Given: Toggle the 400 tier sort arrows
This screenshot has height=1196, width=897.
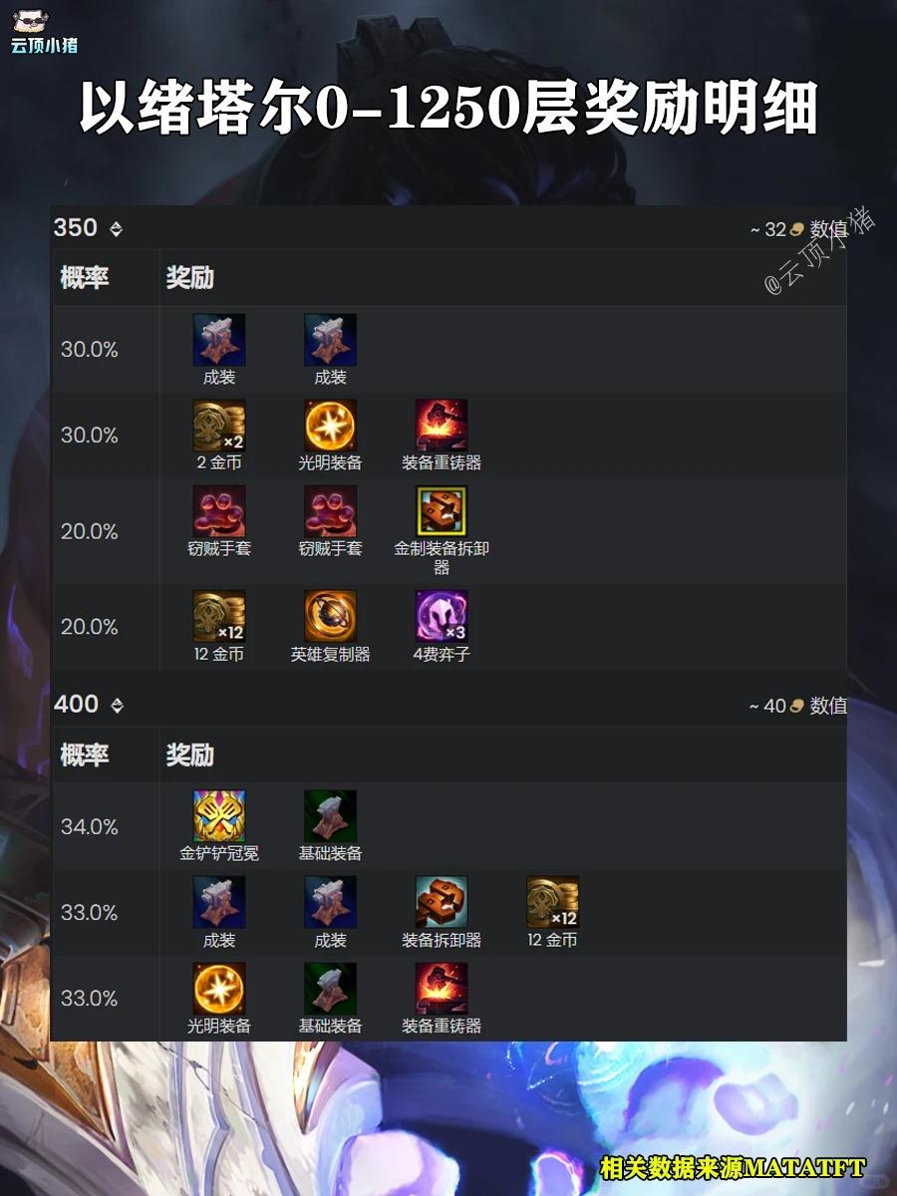Looking at the screenshot, I should click(117, 706).
